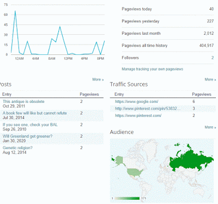
Task: Click the Pageviews last month label
Action: point(141,33)
